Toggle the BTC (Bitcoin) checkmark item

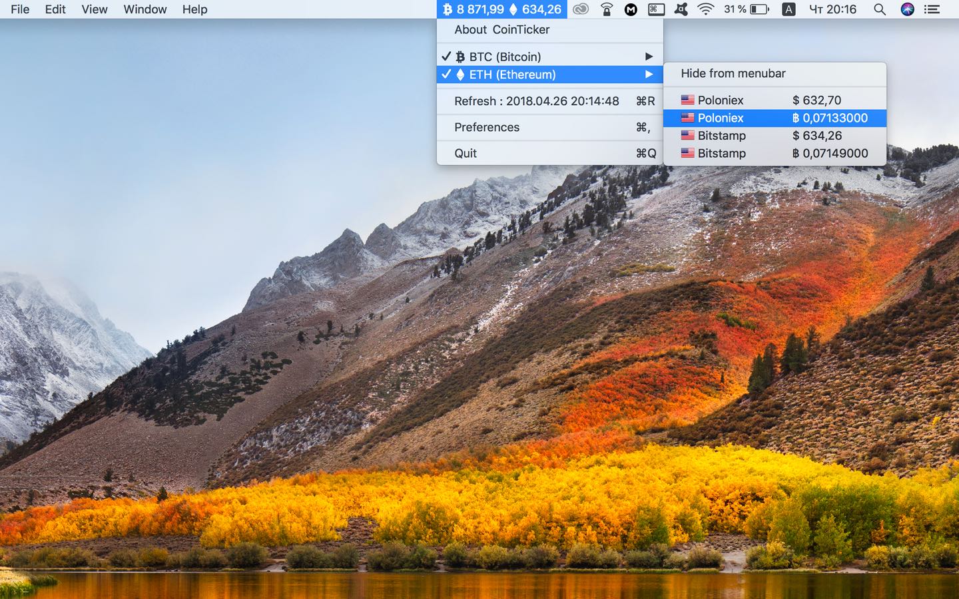(549, 57)
